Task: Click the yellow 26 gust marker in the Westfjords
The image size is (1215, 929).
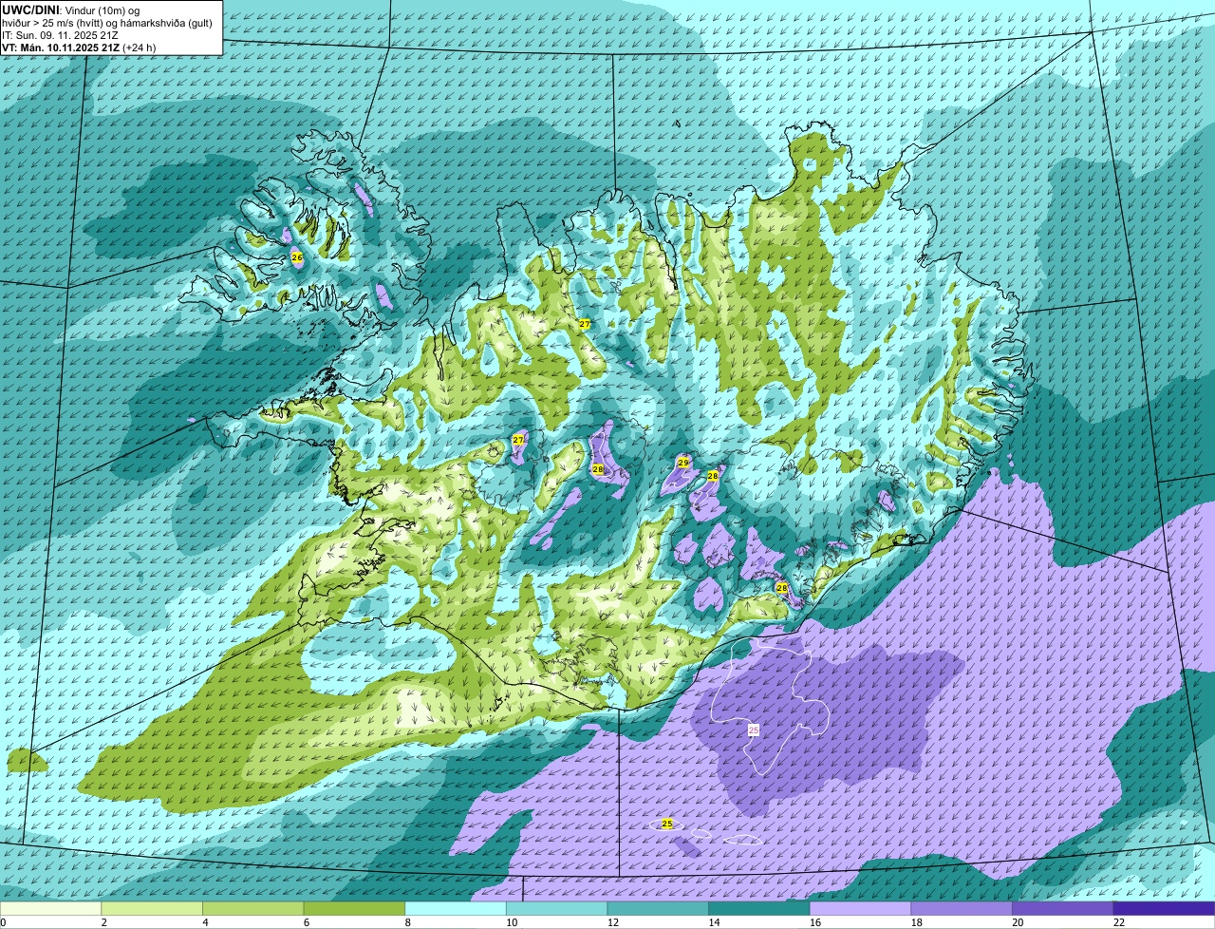Action: pyautogui.click(x=296, y=257)
